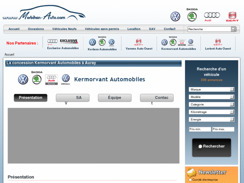Viewport: 244px width, 183px height.
Task: Select the Équipe tab
Action: tap(115, 98)
